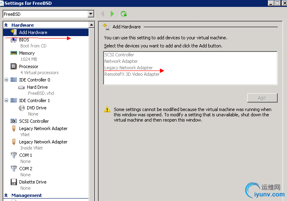Maximize the Settings for FreeBSD window
Viewport: 287px width, 201px height.
277,3
